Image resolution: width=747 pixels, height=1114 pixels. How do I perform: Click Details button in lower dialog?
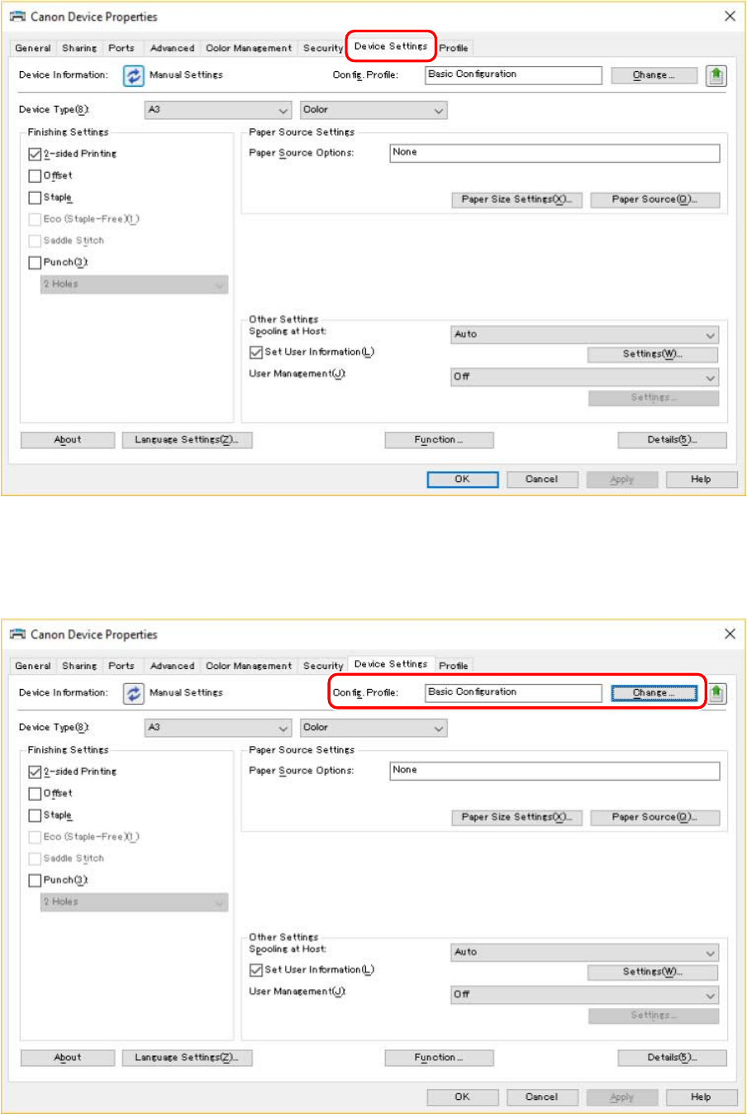672,1058
